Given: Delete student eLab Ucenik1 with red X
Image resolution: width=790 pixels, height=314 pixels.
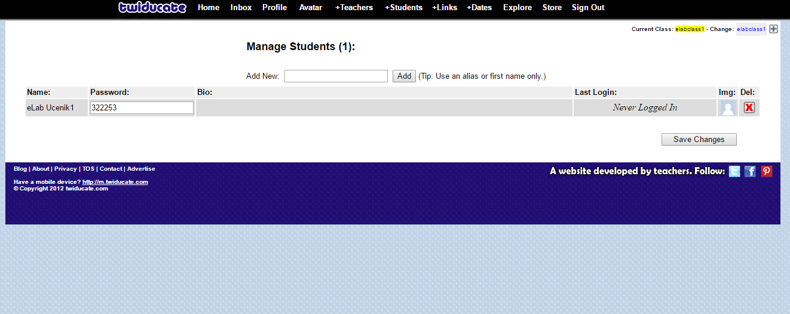Looking at the screenshot, I should click(x=749, y=107).
